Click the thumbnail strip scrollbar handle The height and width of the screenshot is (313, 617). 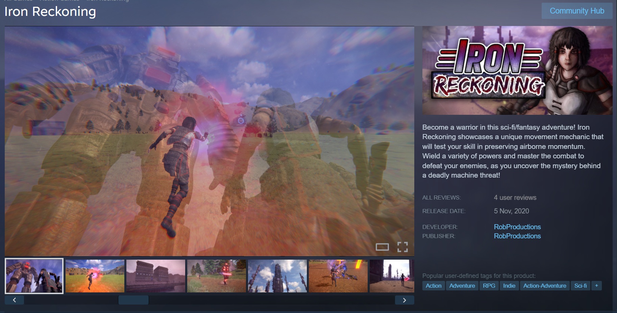coord(133,300)
